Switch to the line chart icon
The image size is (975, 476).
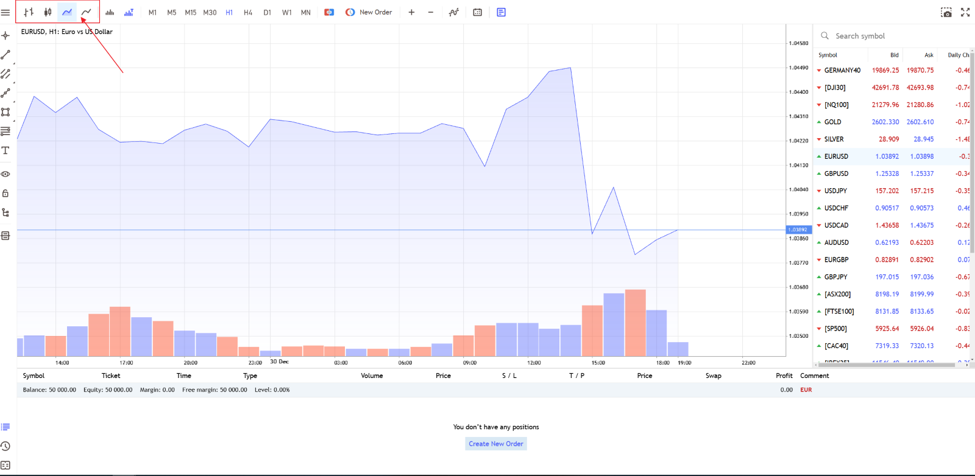87,12
